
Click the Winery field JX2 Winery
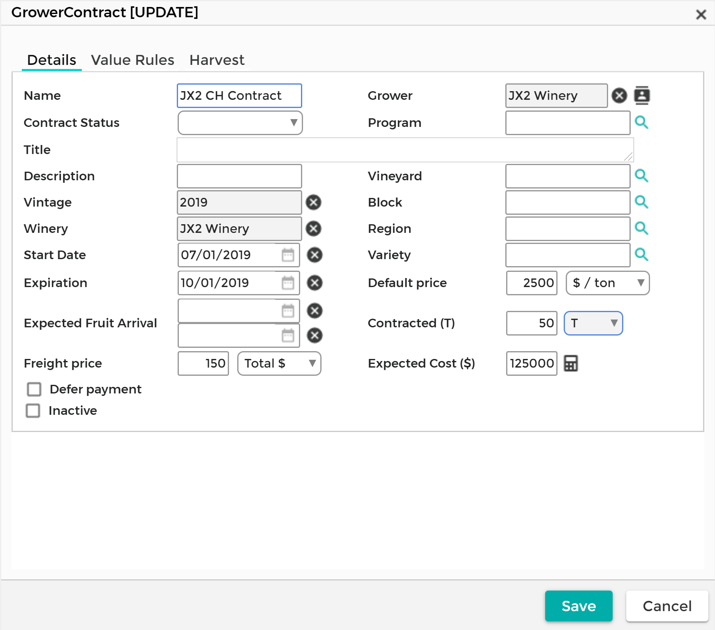click(239, 229)
